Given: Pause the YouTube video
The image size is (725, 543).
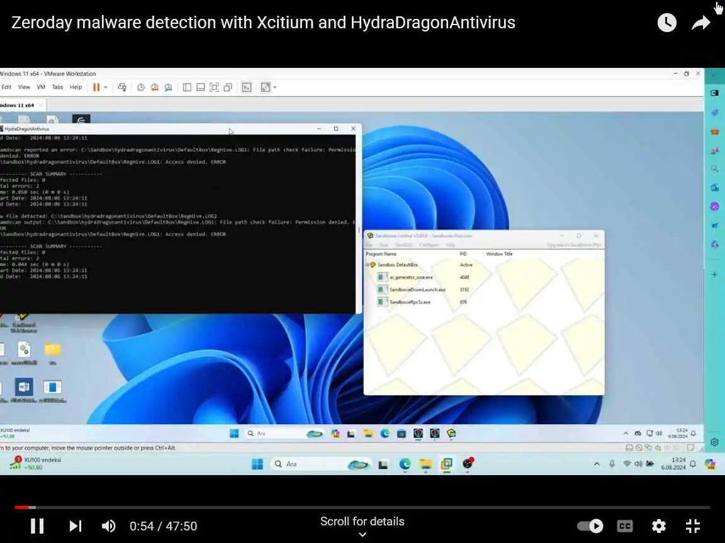Looking at the screenshot, I should pyautogui.click(x=37, y=526).
